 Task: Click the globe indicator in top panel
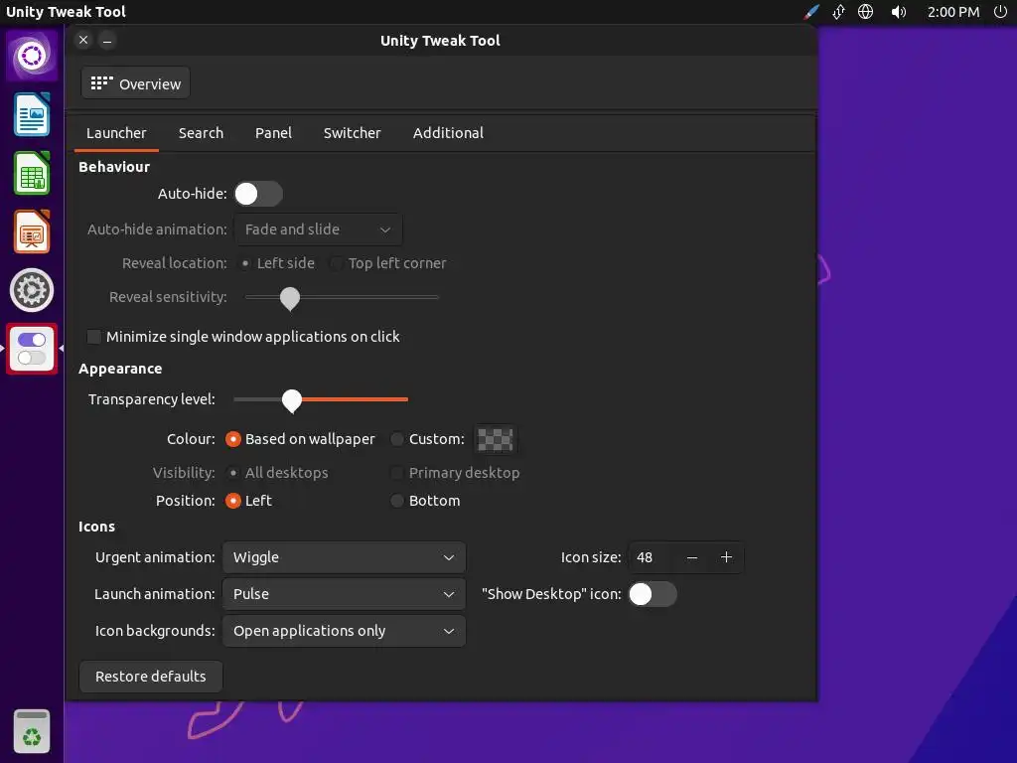pyautogui.click(x=865, y=12)
